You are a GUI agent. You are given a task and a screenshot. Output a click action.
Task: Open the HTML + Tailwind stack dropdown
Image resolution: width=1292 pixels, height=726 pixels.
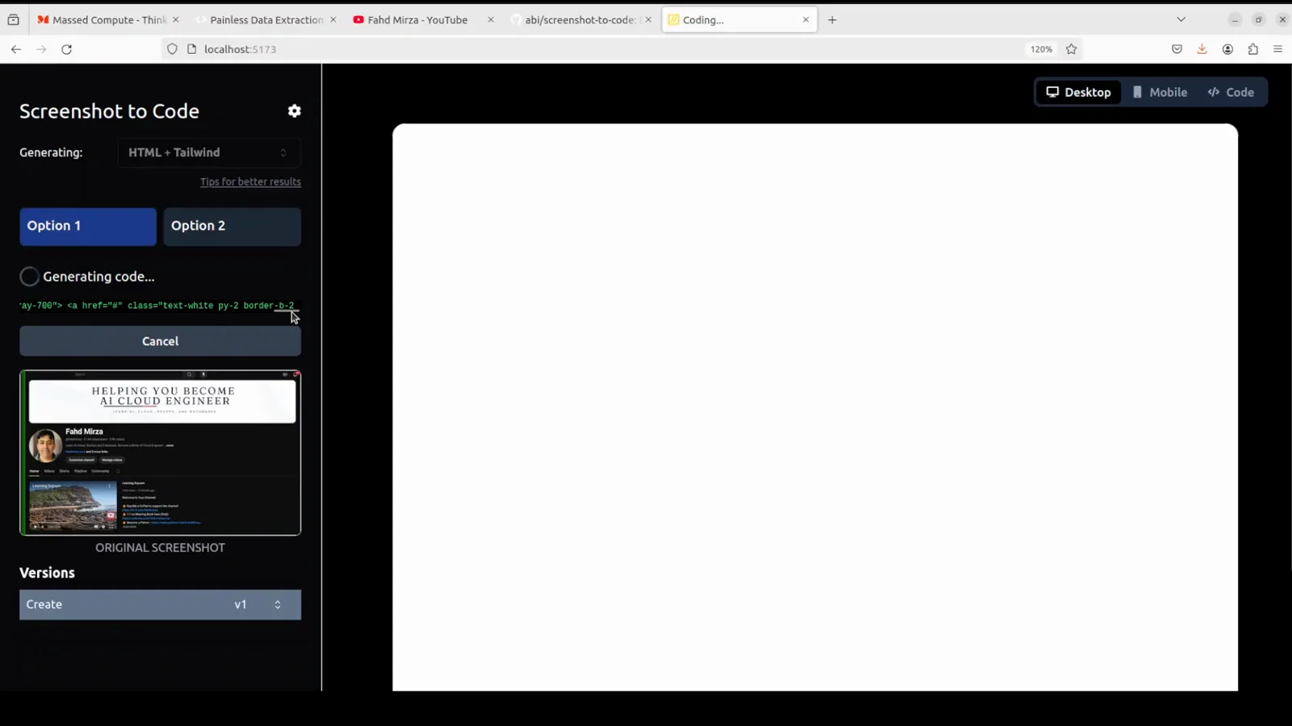pos(208,152)
